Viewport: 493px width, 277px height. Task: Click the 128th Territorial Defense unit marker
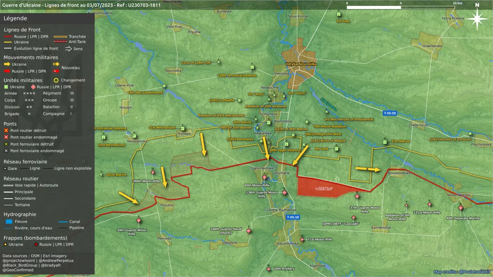coord(252,67)
